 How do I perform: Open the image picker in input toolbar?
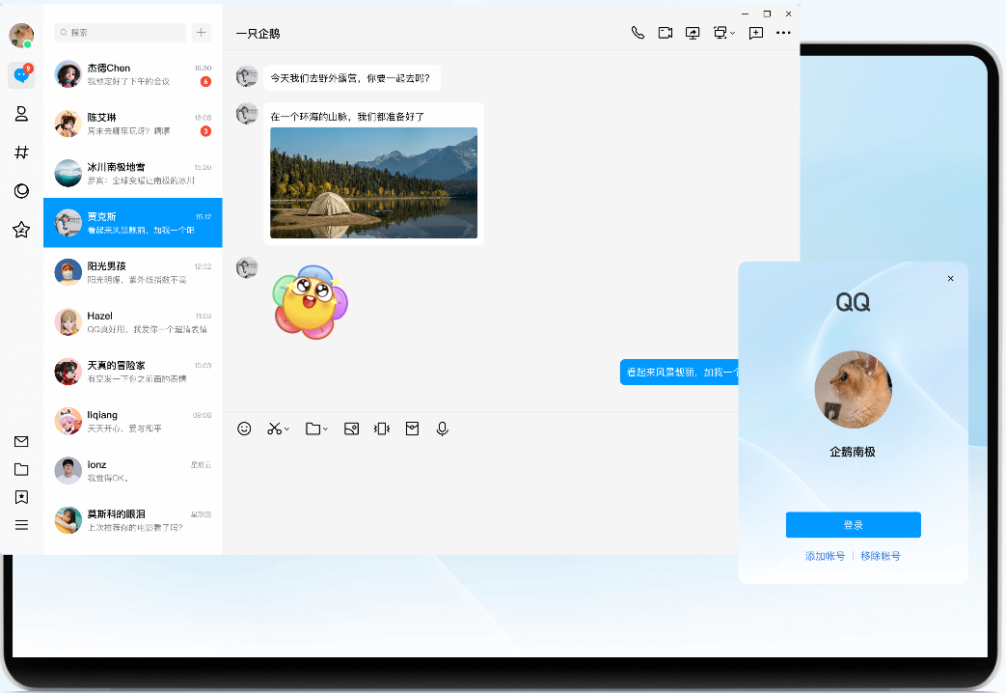coord(352,429)
